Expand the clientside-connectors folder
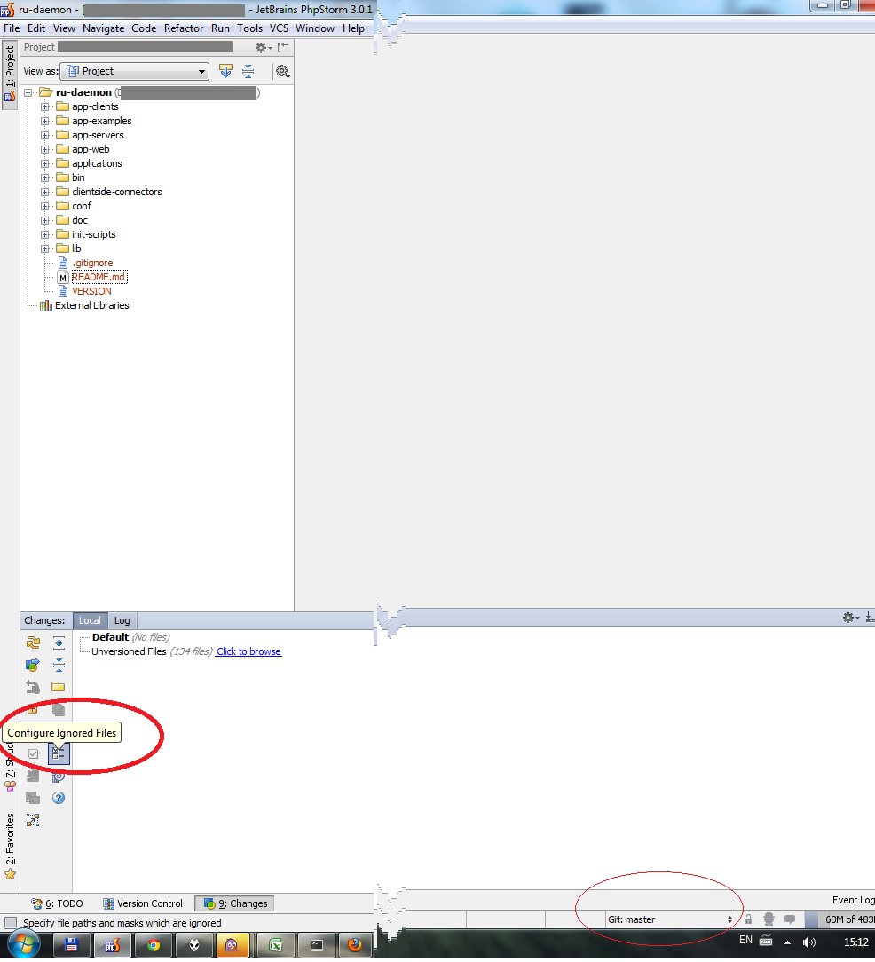Screen dimensions: 875x962 click(x=44, y=192)
